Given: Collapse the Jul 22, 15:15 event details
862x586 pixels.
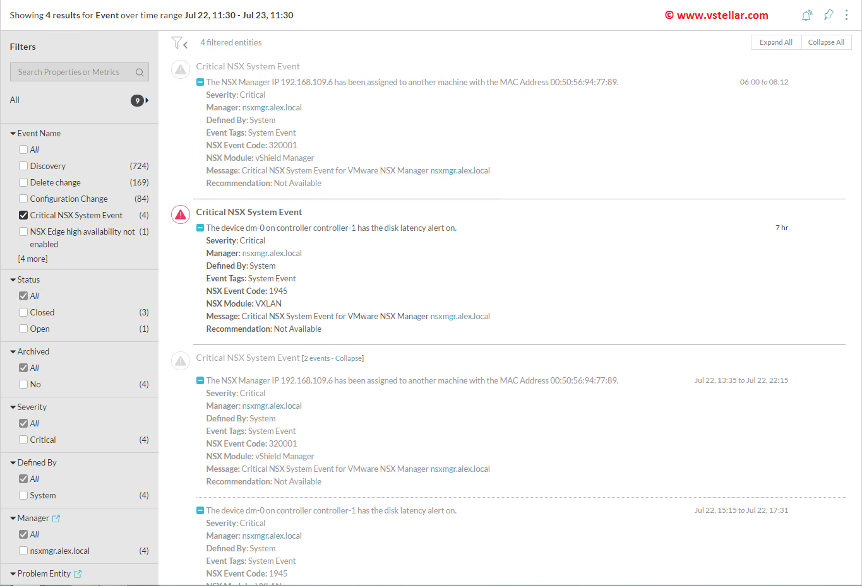Looking at the screenshot, I should tap(200, 510).
